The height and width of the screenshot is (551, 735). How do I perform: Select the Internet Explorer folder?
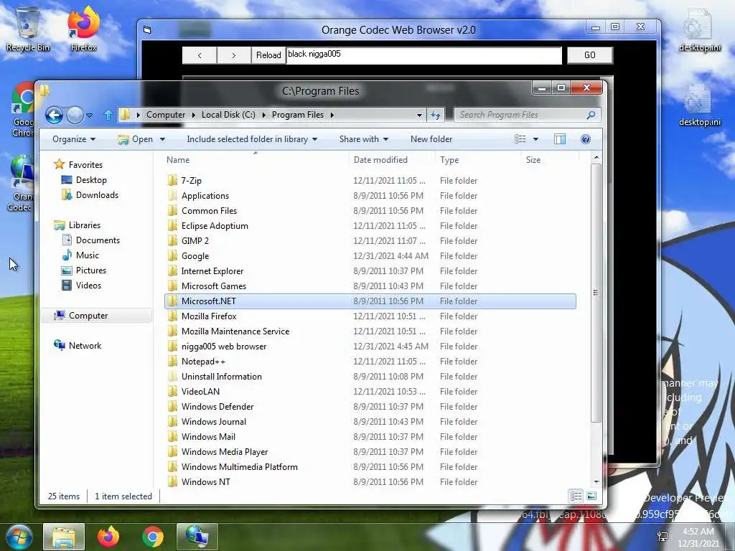pos(370,271)
